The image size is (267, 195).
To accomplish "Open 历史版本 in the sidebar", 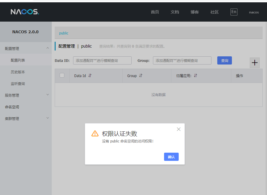I will tap(18, 72).
